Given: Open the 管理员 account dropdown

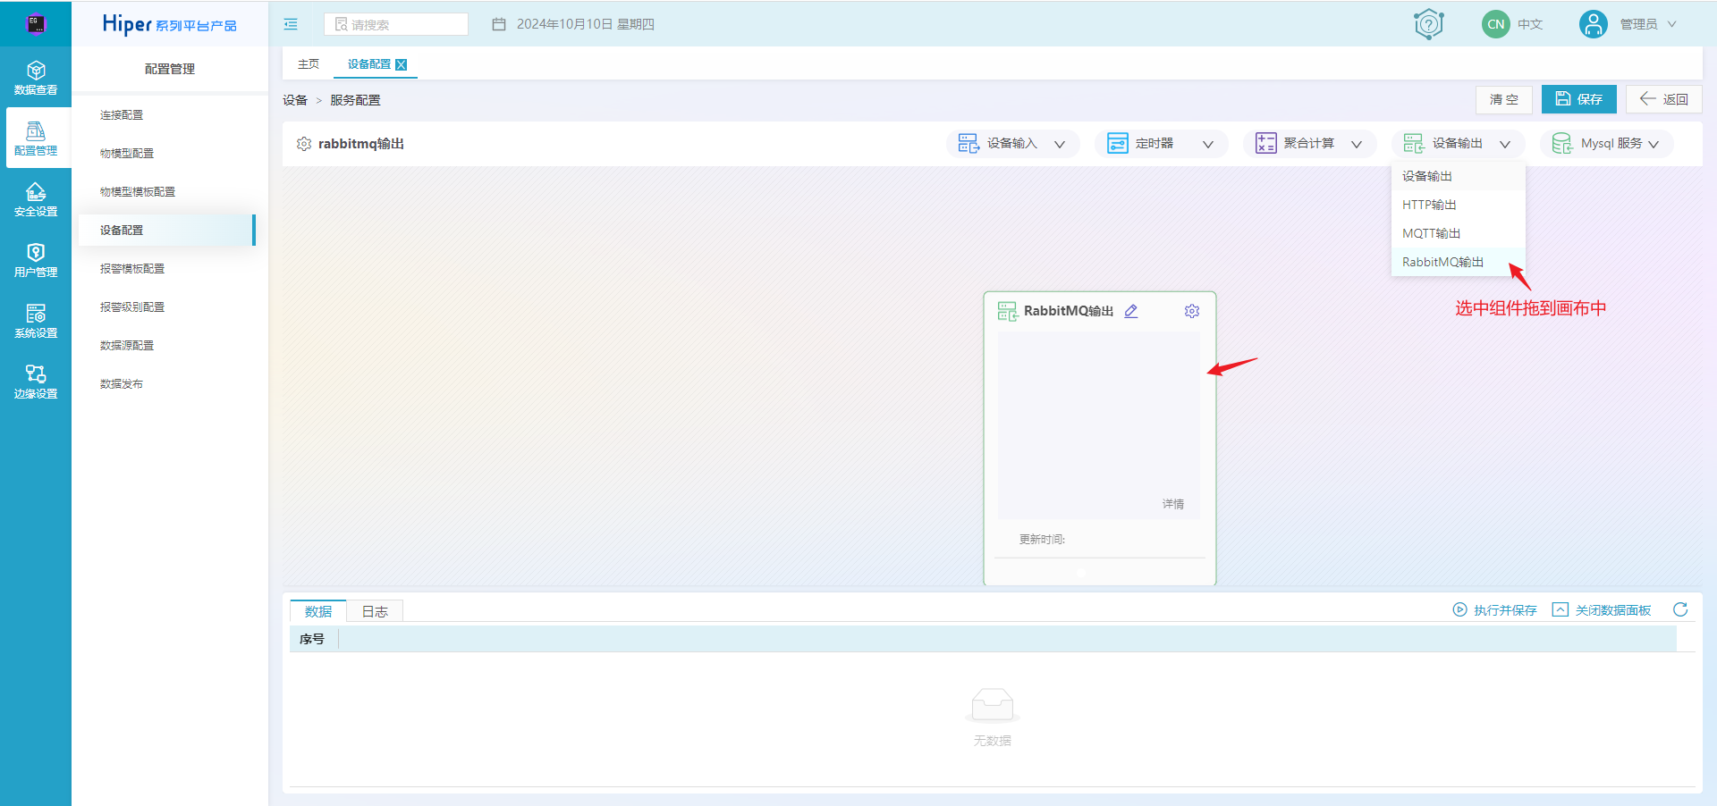Looking at the screenshot, I should pyautogui.click(x=1648, y=24).
